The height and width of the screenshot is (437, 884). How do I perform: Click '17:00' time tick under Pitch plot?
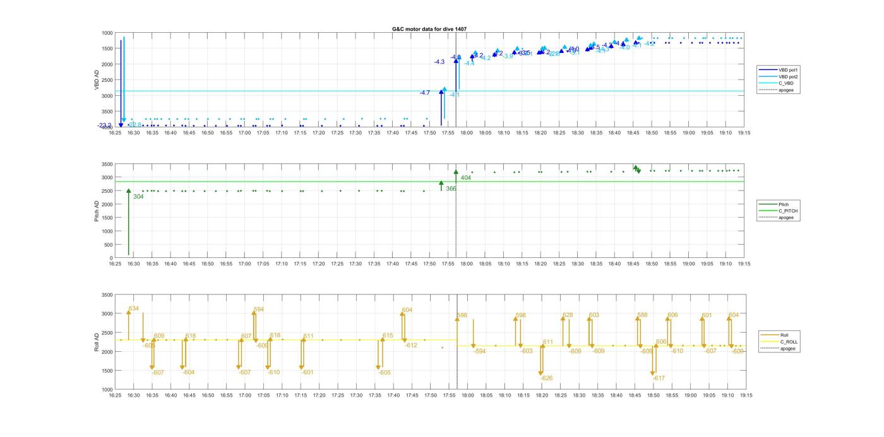[244, 264]
